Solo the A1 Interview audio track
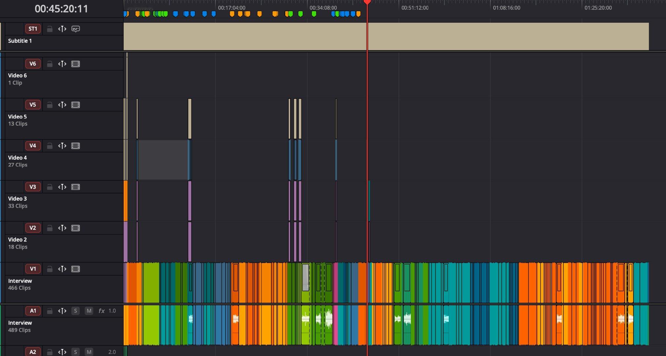This screenshot has height=356, width=666. click(76, 311)
